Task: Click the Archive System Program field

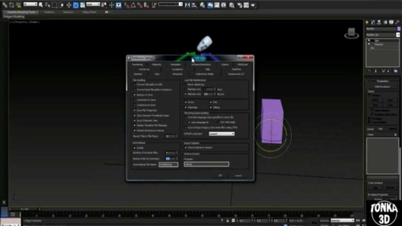Action: 206,164
